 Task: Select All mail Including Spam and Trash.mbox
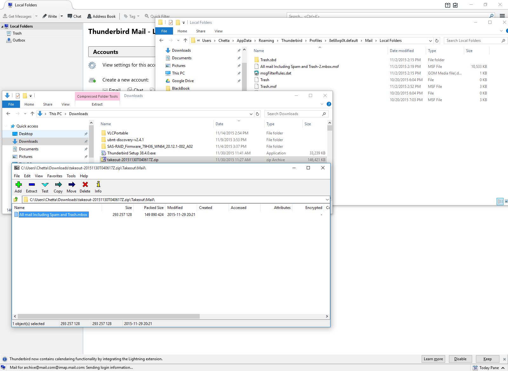(53, 215)
